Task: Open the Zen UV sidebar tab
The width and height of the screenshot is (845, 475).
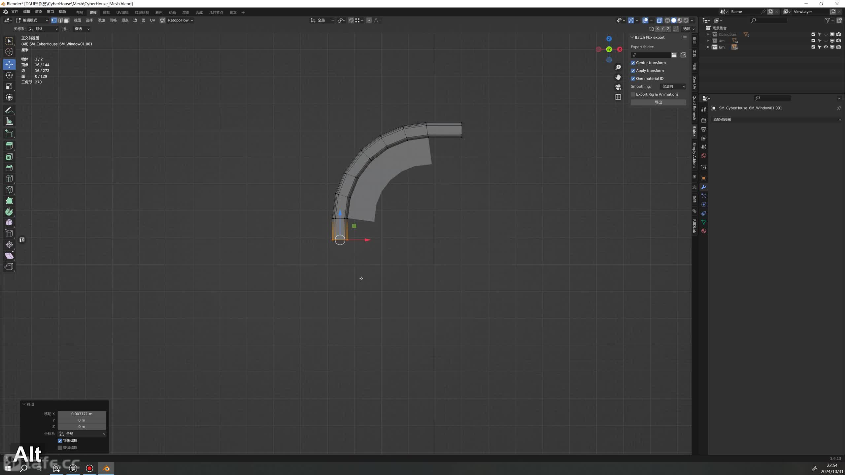Action: click(694, 83)
